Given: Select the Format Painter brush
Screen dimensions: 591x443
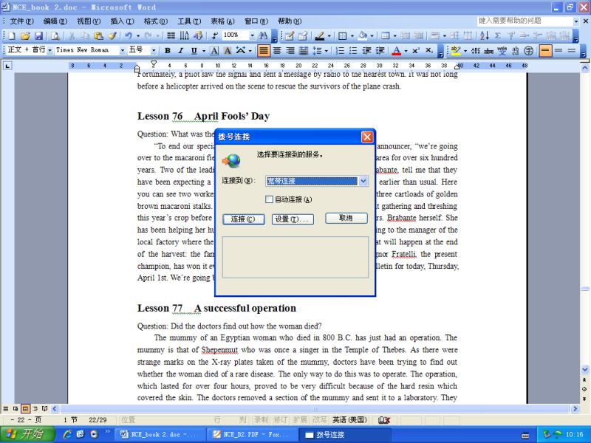Looking at the screenshot, I should point(112,35).
